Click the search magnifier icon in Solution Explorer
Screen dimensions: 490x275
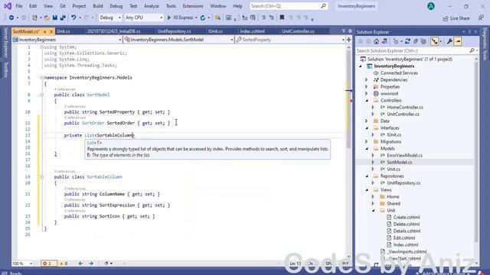pos(472,50)
